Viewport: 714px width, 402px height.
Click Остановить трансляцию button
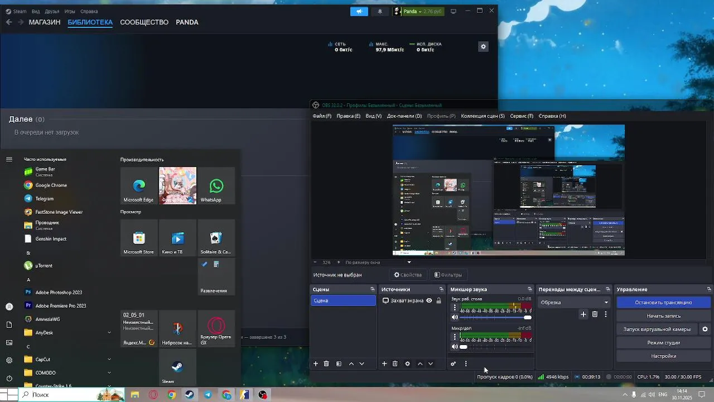(x=663, y=303)
